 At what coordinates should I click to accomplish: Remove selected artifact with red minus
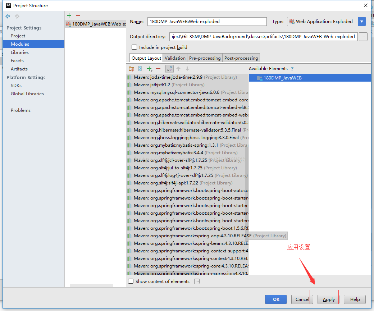tap(78, 15)
